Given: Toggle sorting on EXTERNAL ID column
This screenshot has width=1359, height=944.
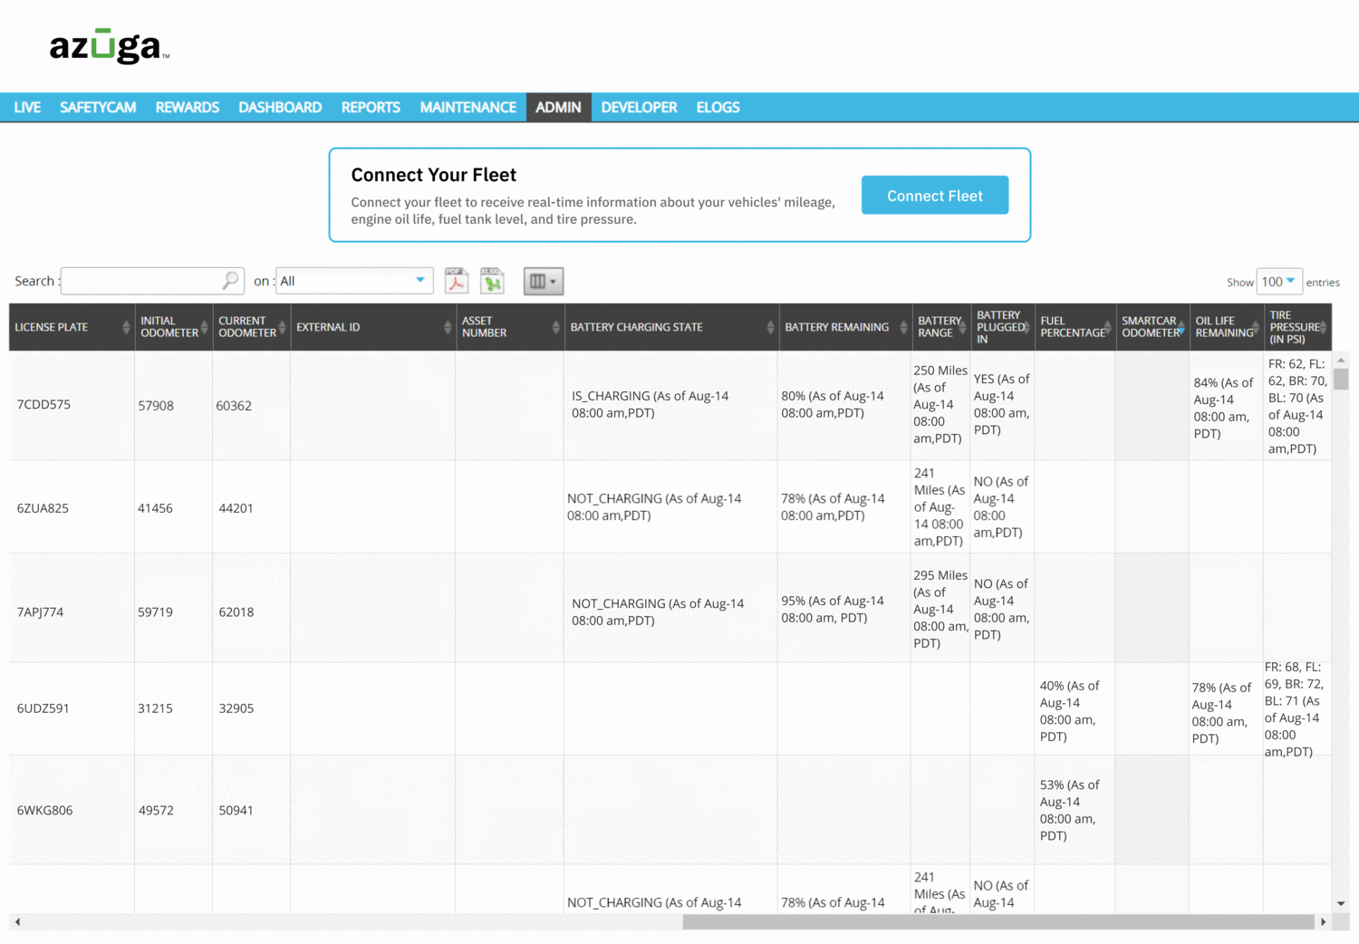Looking at the screenshot, I should (x=448, y=327).
